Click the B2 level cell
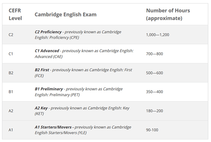 (x=11, y=73)
